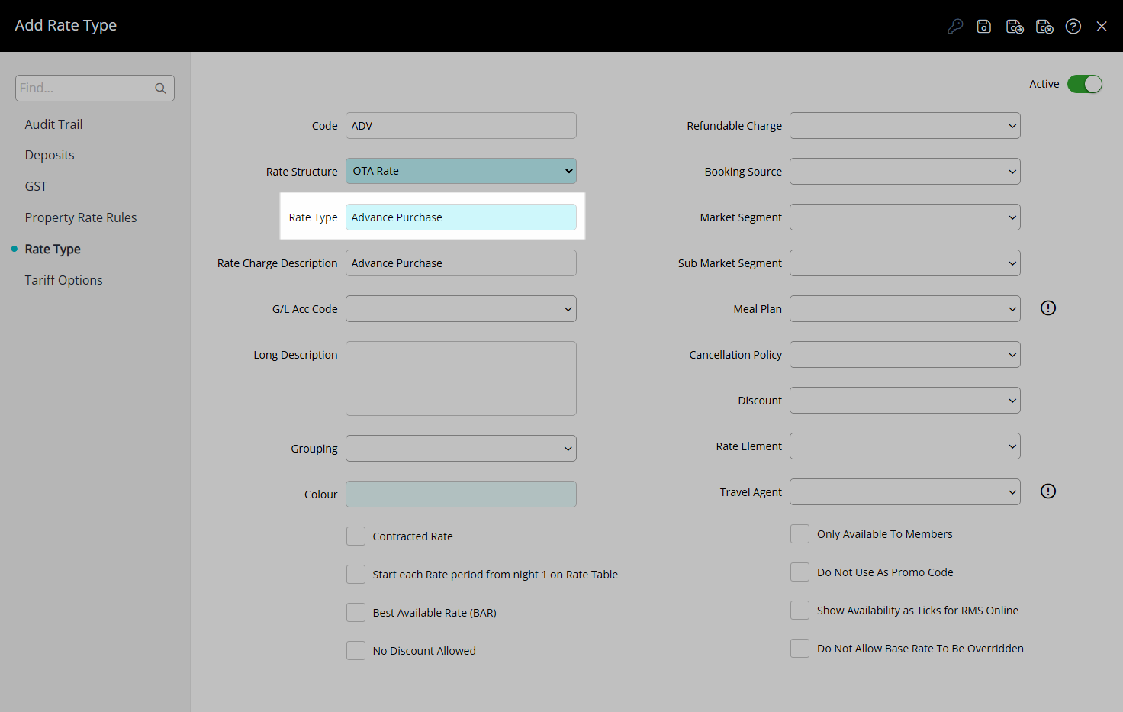Select Audit Trail in sidebar
The height and width of the screenshot is (712, 1123).
[53, 124]
